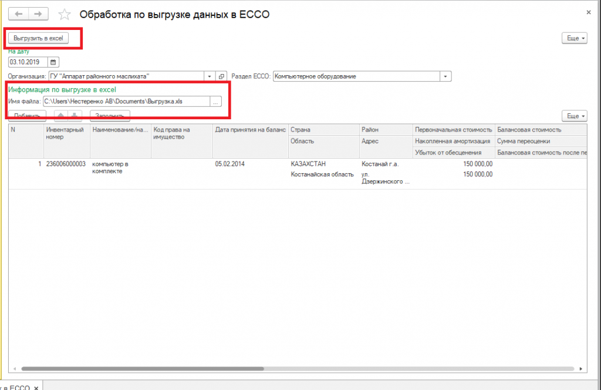The width and height of the screenshot is (601, 390).
Task: Click the Имя файла path field
Action: tap(126, 102)
